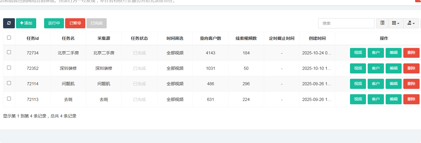Image resolution: width=421 pixels, height=143 pixels.
Task: Tick checkbox for task 72352
Action: point(9,68)
